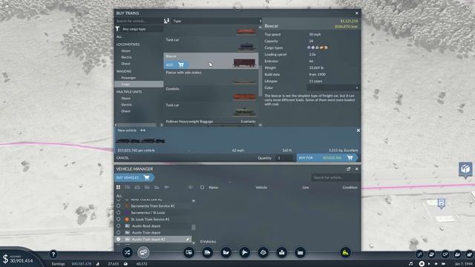Click the category pane right scroll arrow
This screenshot has height=267, width=475.
click(162, 125)
